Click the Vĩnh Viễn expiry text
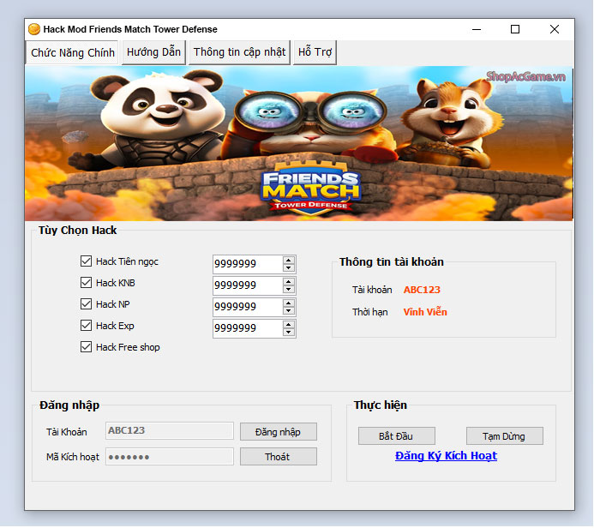This screenshot has height=528, width=594. pyautogui.click(x=425, y=312)
